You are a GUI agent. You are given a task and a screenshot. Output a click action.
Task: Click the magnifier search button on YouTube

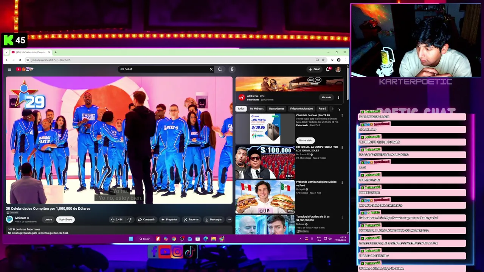point(220,69)
